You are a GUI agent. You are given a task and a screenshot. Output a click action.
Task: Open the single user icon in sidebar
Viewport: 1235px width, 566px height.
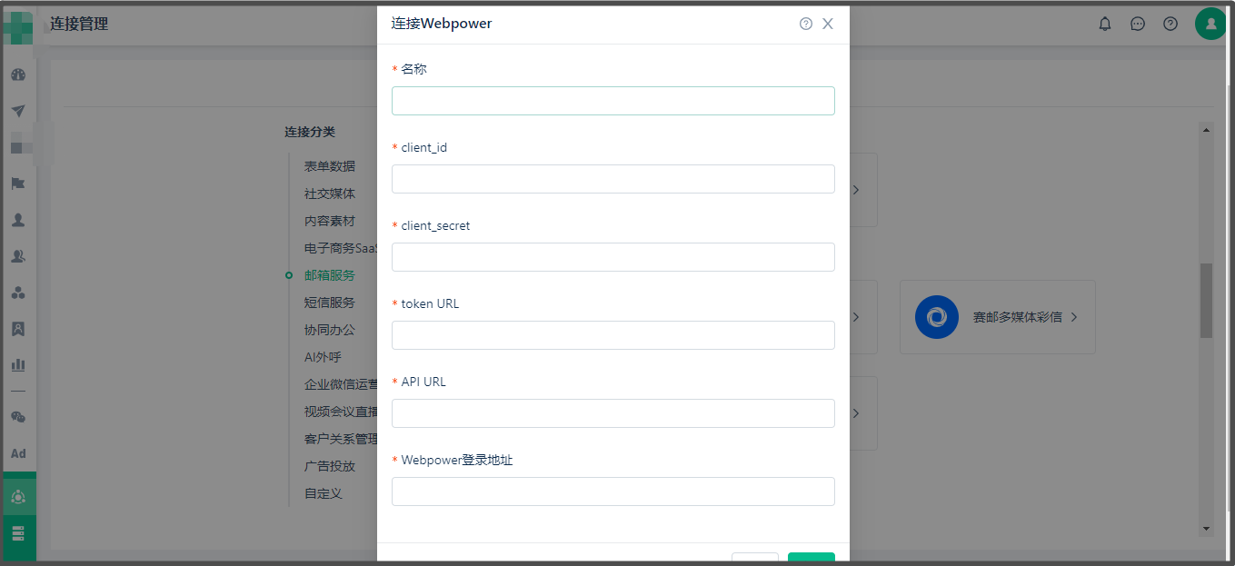18,220
